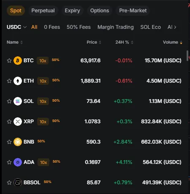Star the BBSOL pair as favorite

(x=9, y=183)
